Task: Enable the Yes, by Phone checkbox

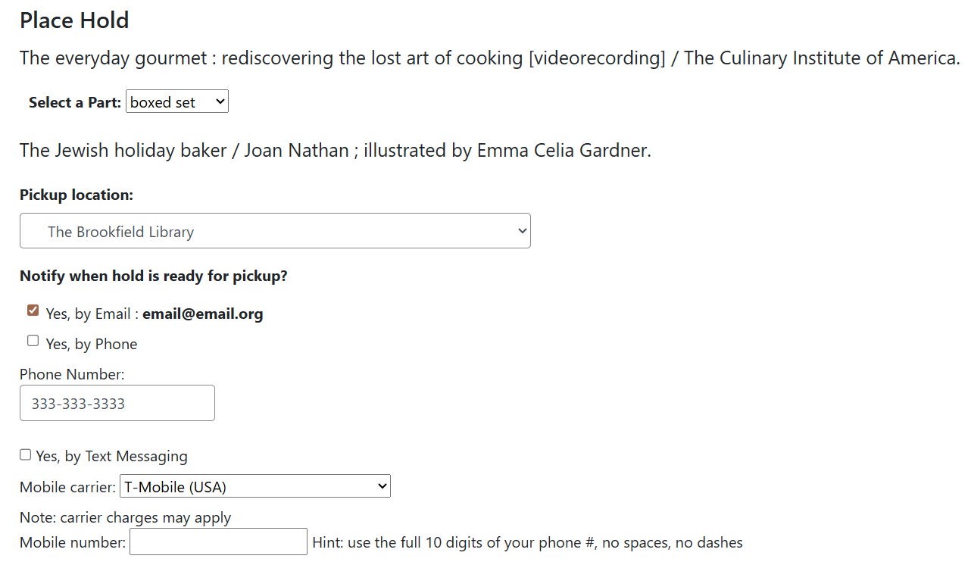Action: 33,341
